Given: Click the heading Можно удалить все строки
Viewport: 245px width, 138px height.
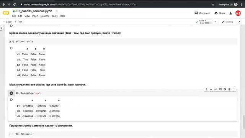Looking at the screenshot, I should [x=47, y=85].
